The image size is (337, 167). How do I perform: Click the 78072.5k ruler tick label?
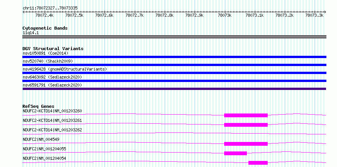click(74, 15)
